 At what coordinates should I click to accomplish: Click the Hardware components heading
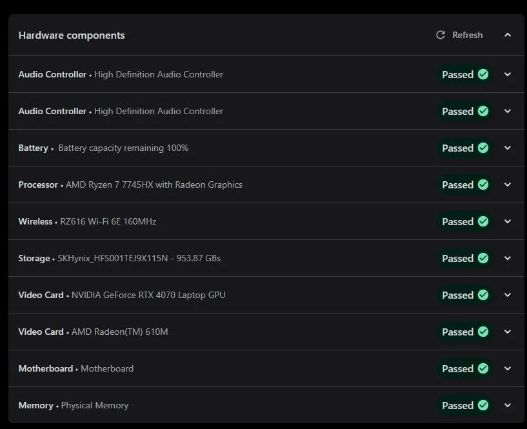pyautogui.click(x=72, y=35)
